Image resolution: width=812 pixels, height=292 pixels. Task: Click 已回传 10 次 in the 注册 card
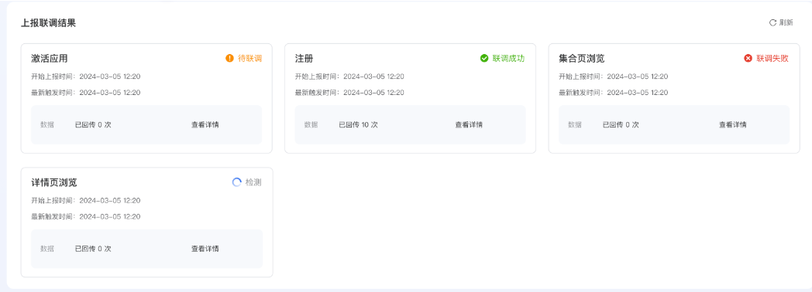[x=359, y=125]
